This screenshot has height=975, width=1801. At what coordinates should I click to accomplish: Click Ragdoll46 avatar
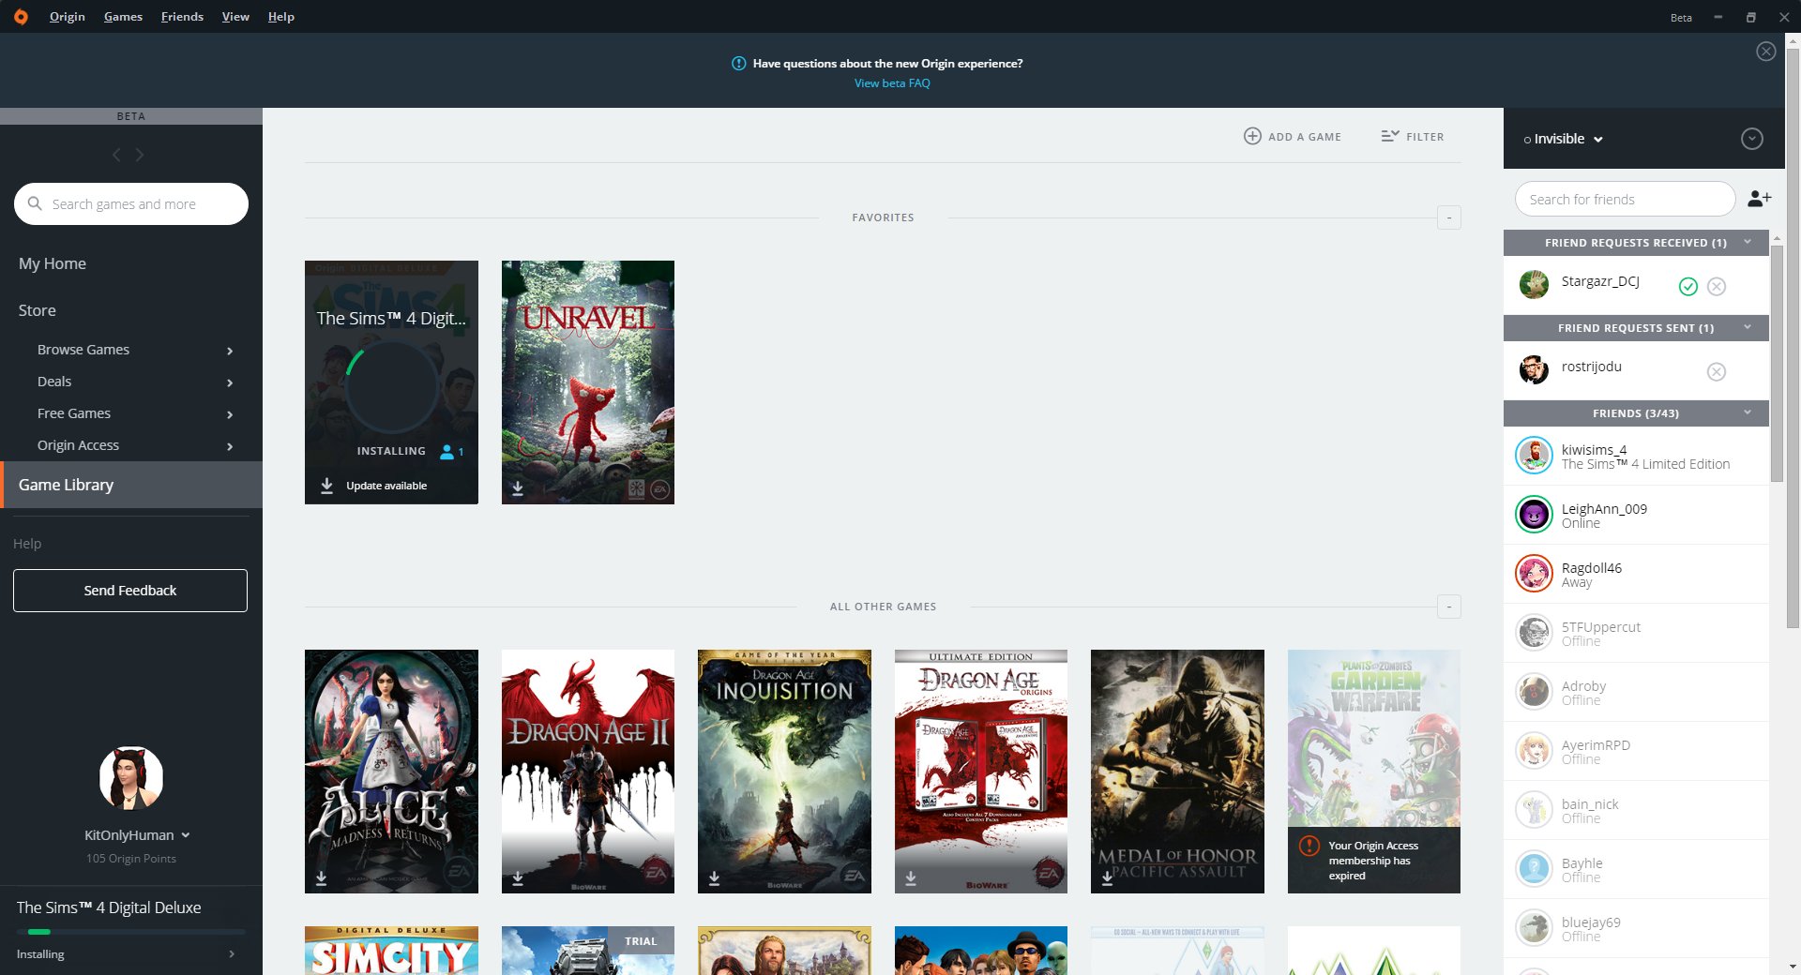coord(1535,574)
